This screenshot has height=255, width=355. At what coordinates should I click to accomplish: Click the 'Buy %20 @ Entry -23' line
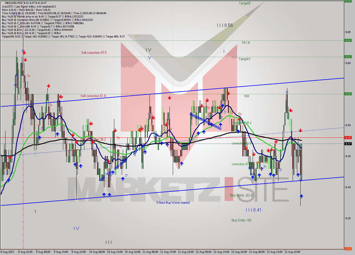(37, 30)
